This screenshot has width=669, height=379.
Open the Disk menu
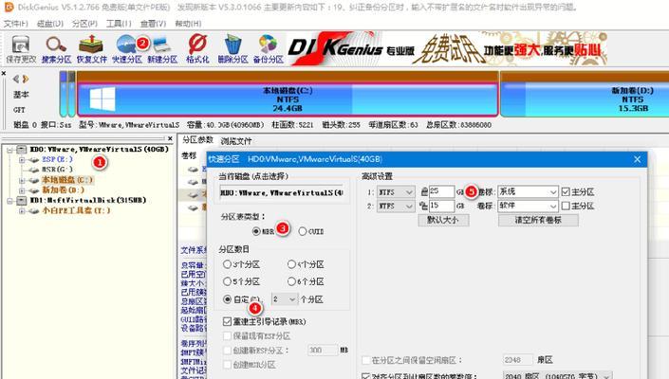[50, 24]
